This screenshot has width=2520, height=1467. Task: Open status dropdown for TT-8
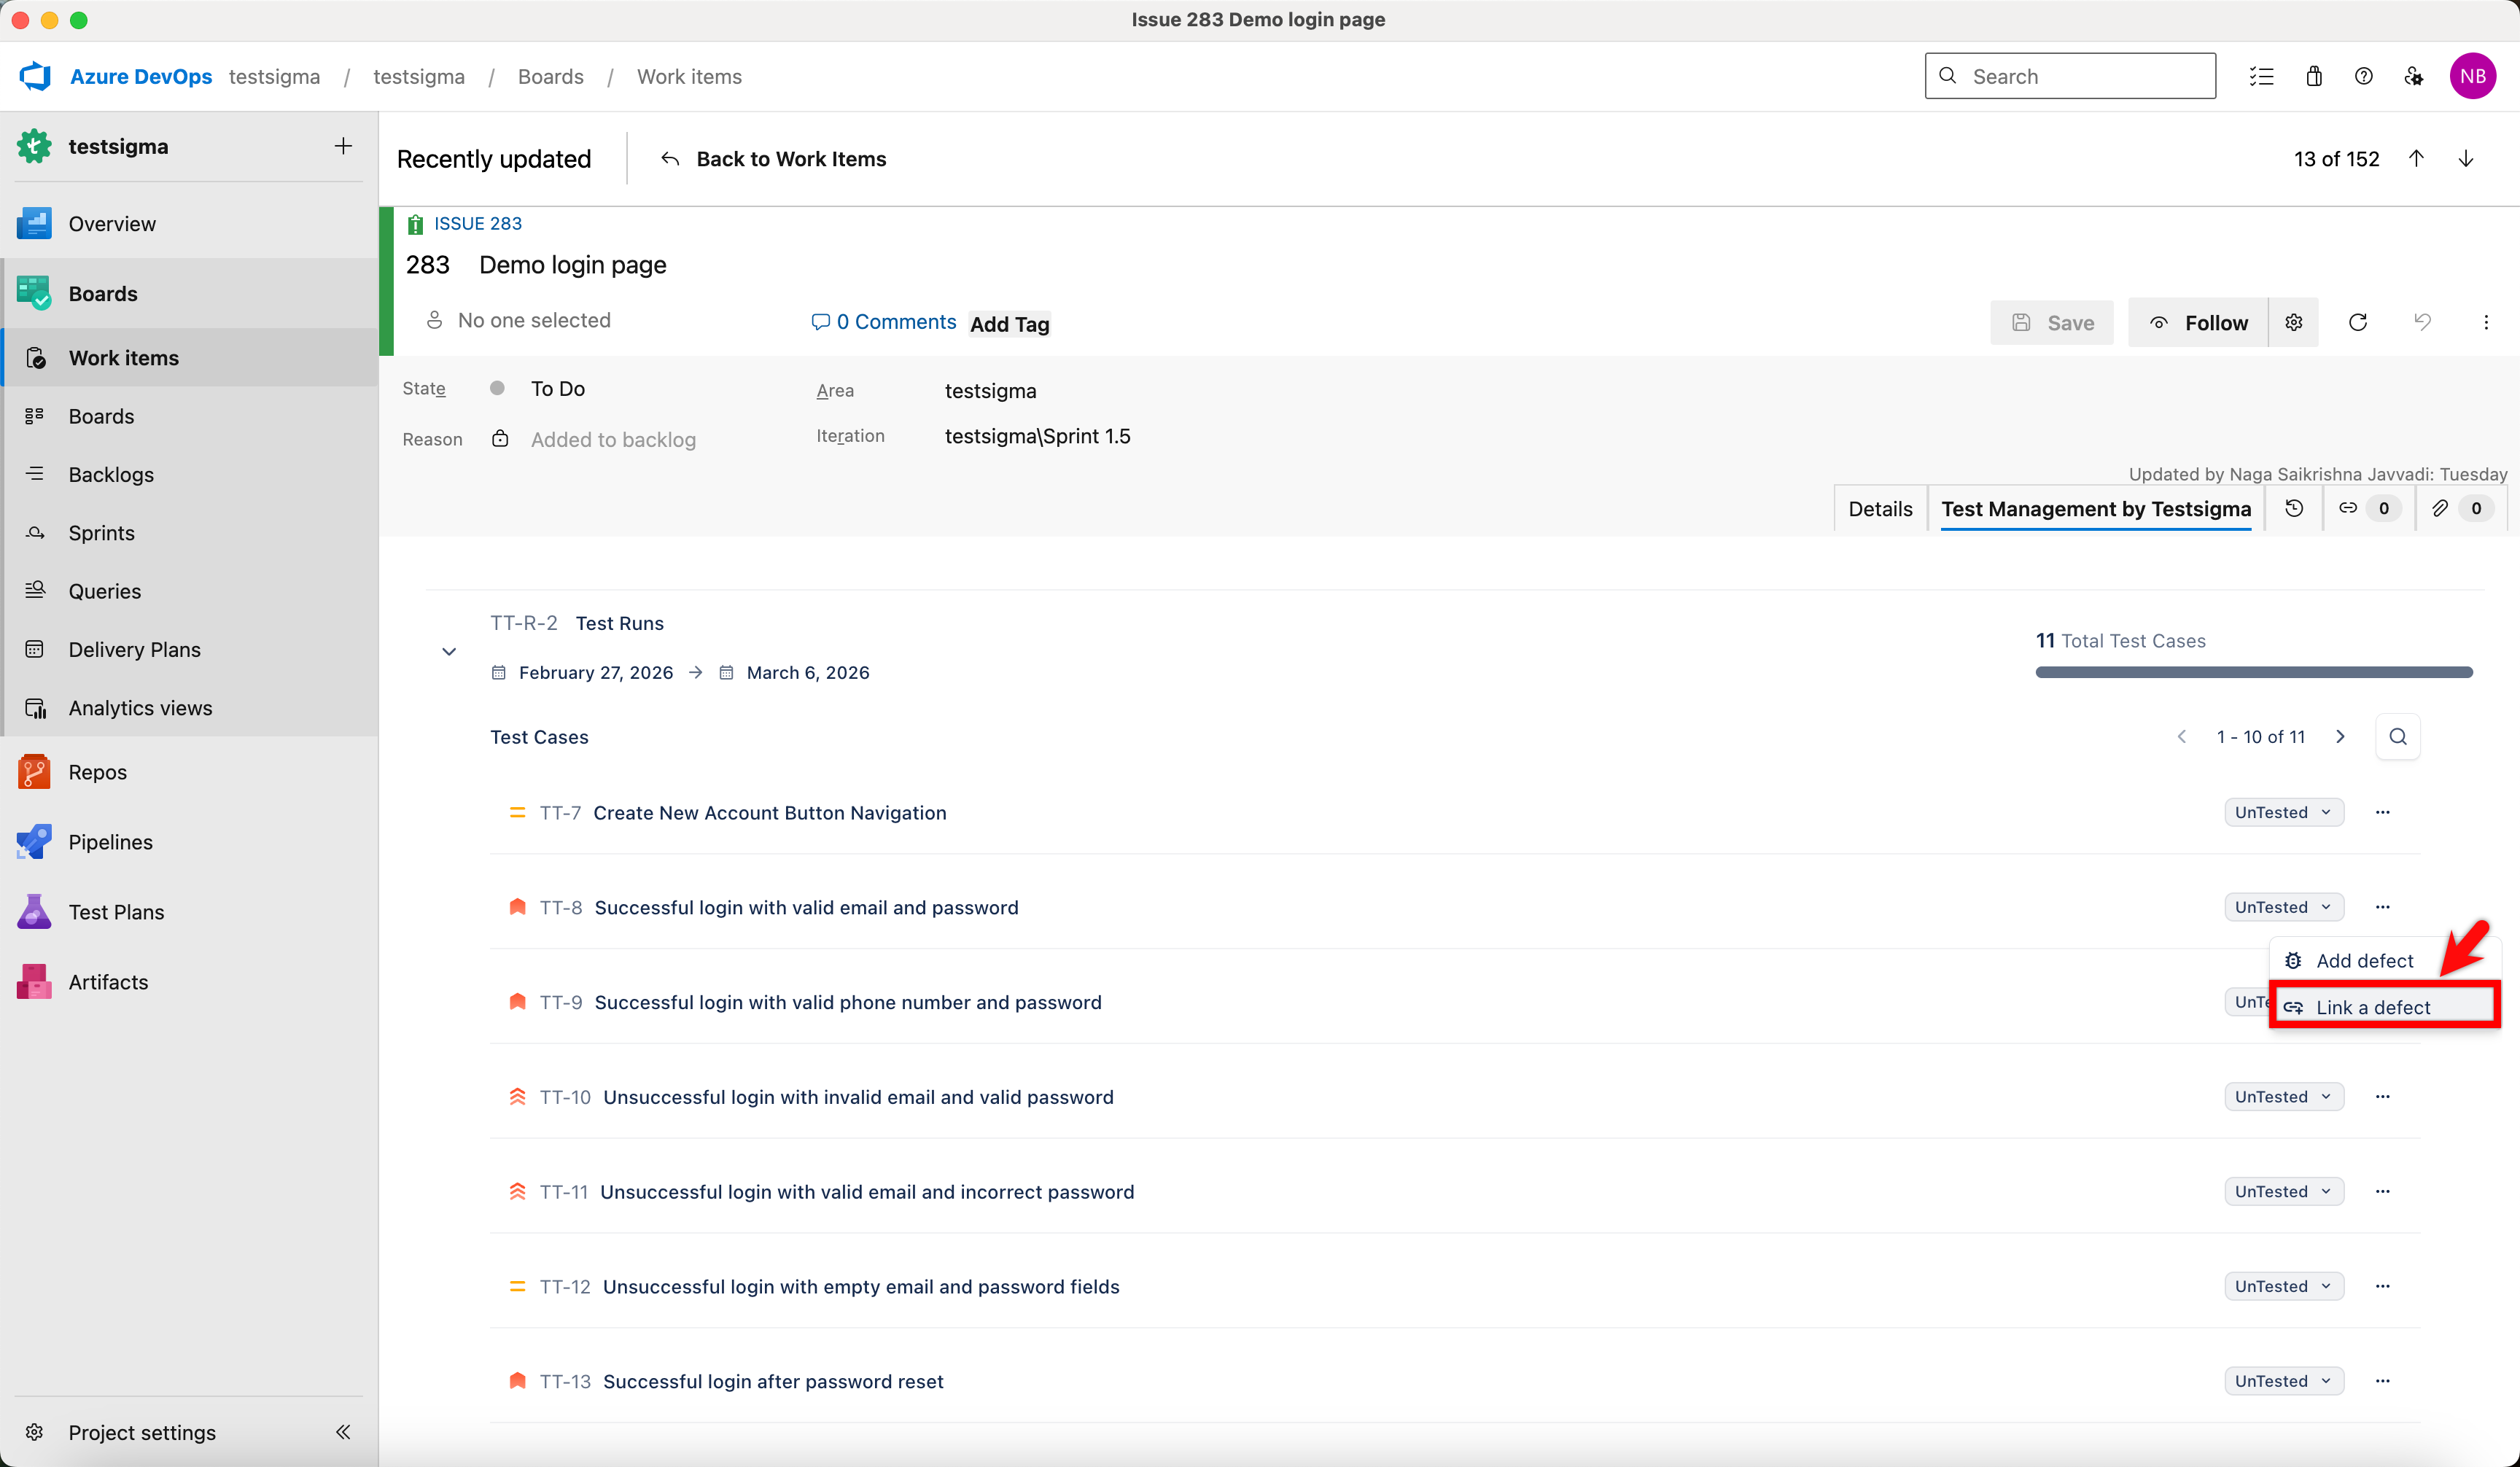point(2284,907)
